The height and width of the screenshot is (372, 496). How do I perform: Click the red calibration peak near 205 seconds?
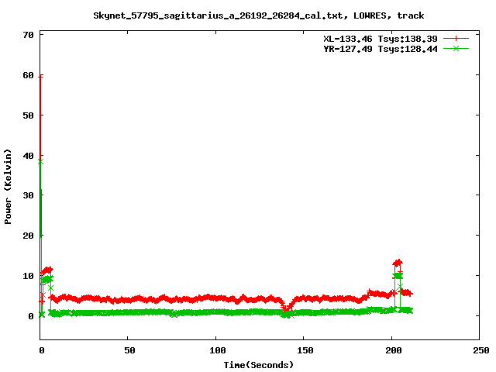tap(398, 262)
